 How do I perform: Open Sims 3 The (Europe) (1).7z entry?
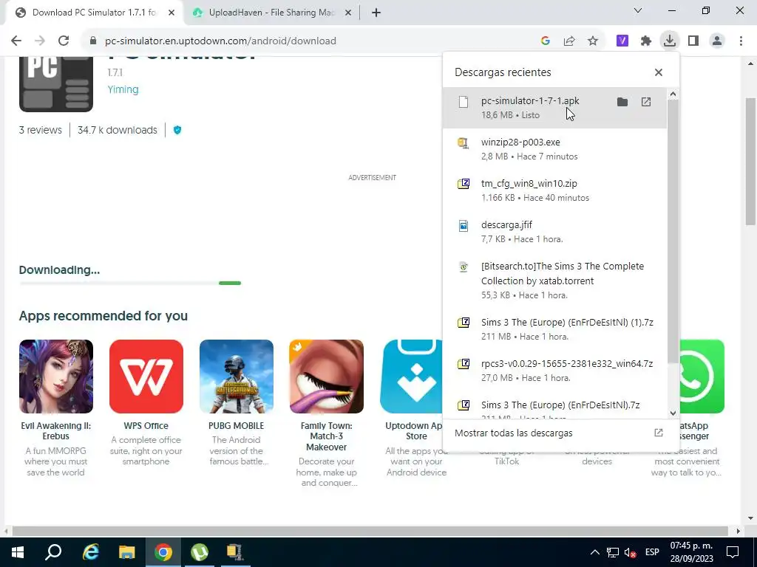click(x=554, y=329)
